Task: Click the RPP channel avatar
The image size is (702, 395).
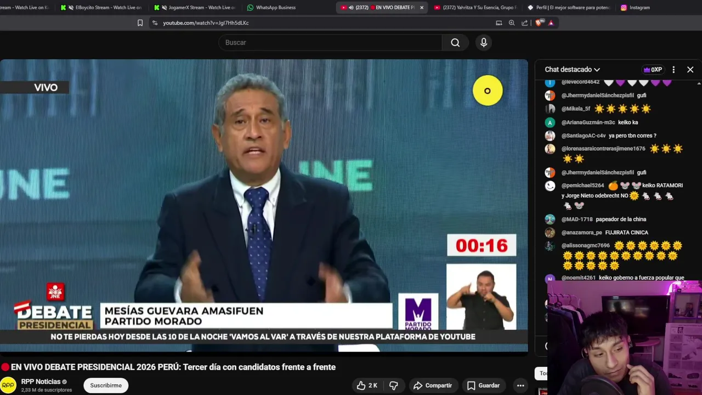Action: 8,385
